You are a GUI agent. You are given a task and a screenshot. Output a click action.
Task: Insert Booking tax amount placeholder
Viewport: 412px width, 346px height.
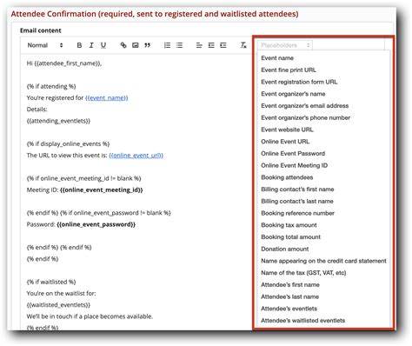[289, 225]
